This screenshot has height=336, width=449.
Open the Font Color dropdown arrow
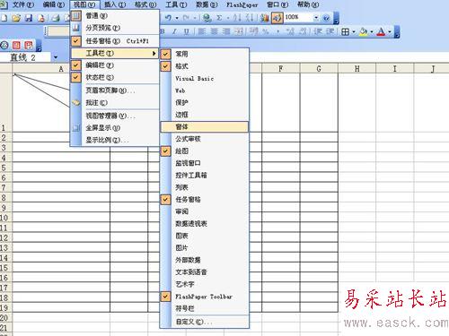click(x=390, y=31)
